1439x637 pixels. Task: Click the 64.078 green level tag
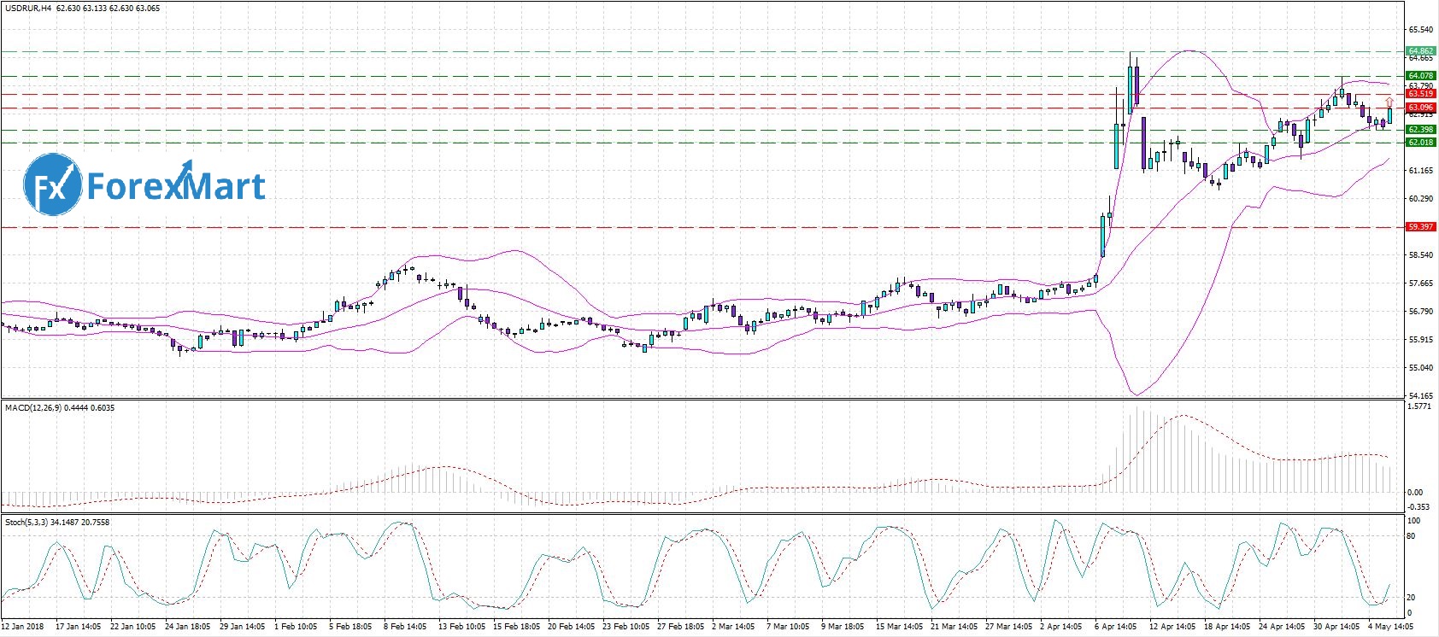(x=1420, y=76)
